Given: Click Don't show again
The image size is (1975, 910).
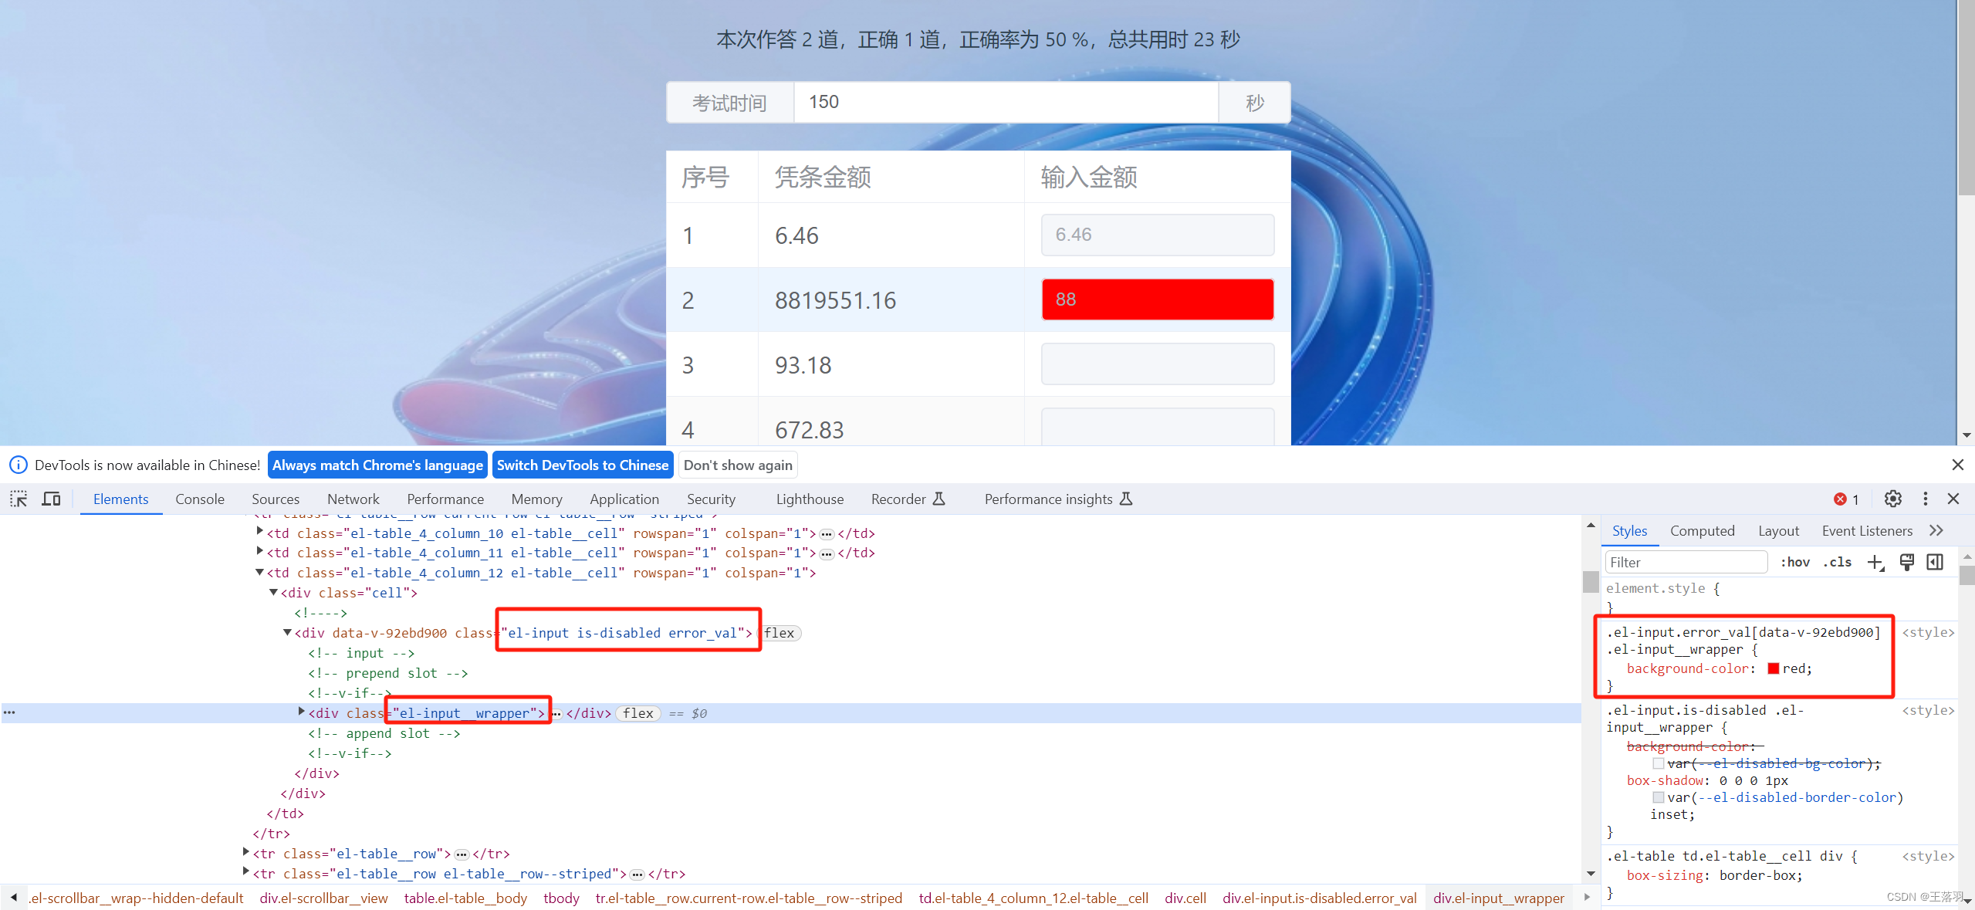Looking at the screenshot, I should click(x=737, y=465).
